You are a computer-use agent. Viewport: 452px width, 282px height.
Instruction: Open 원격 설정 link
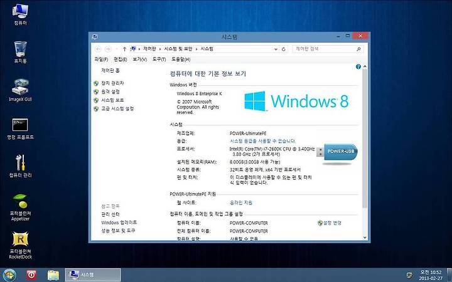tap(110, 91)
